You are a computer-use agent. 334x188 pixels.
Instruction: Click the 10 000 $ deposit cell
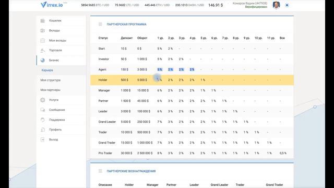coord(126,132)
